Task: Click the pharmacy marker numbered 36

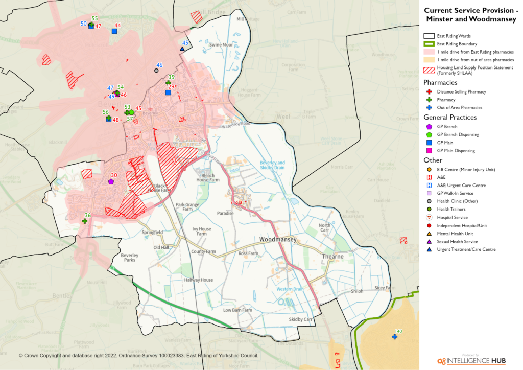Action: coord(85,221)
